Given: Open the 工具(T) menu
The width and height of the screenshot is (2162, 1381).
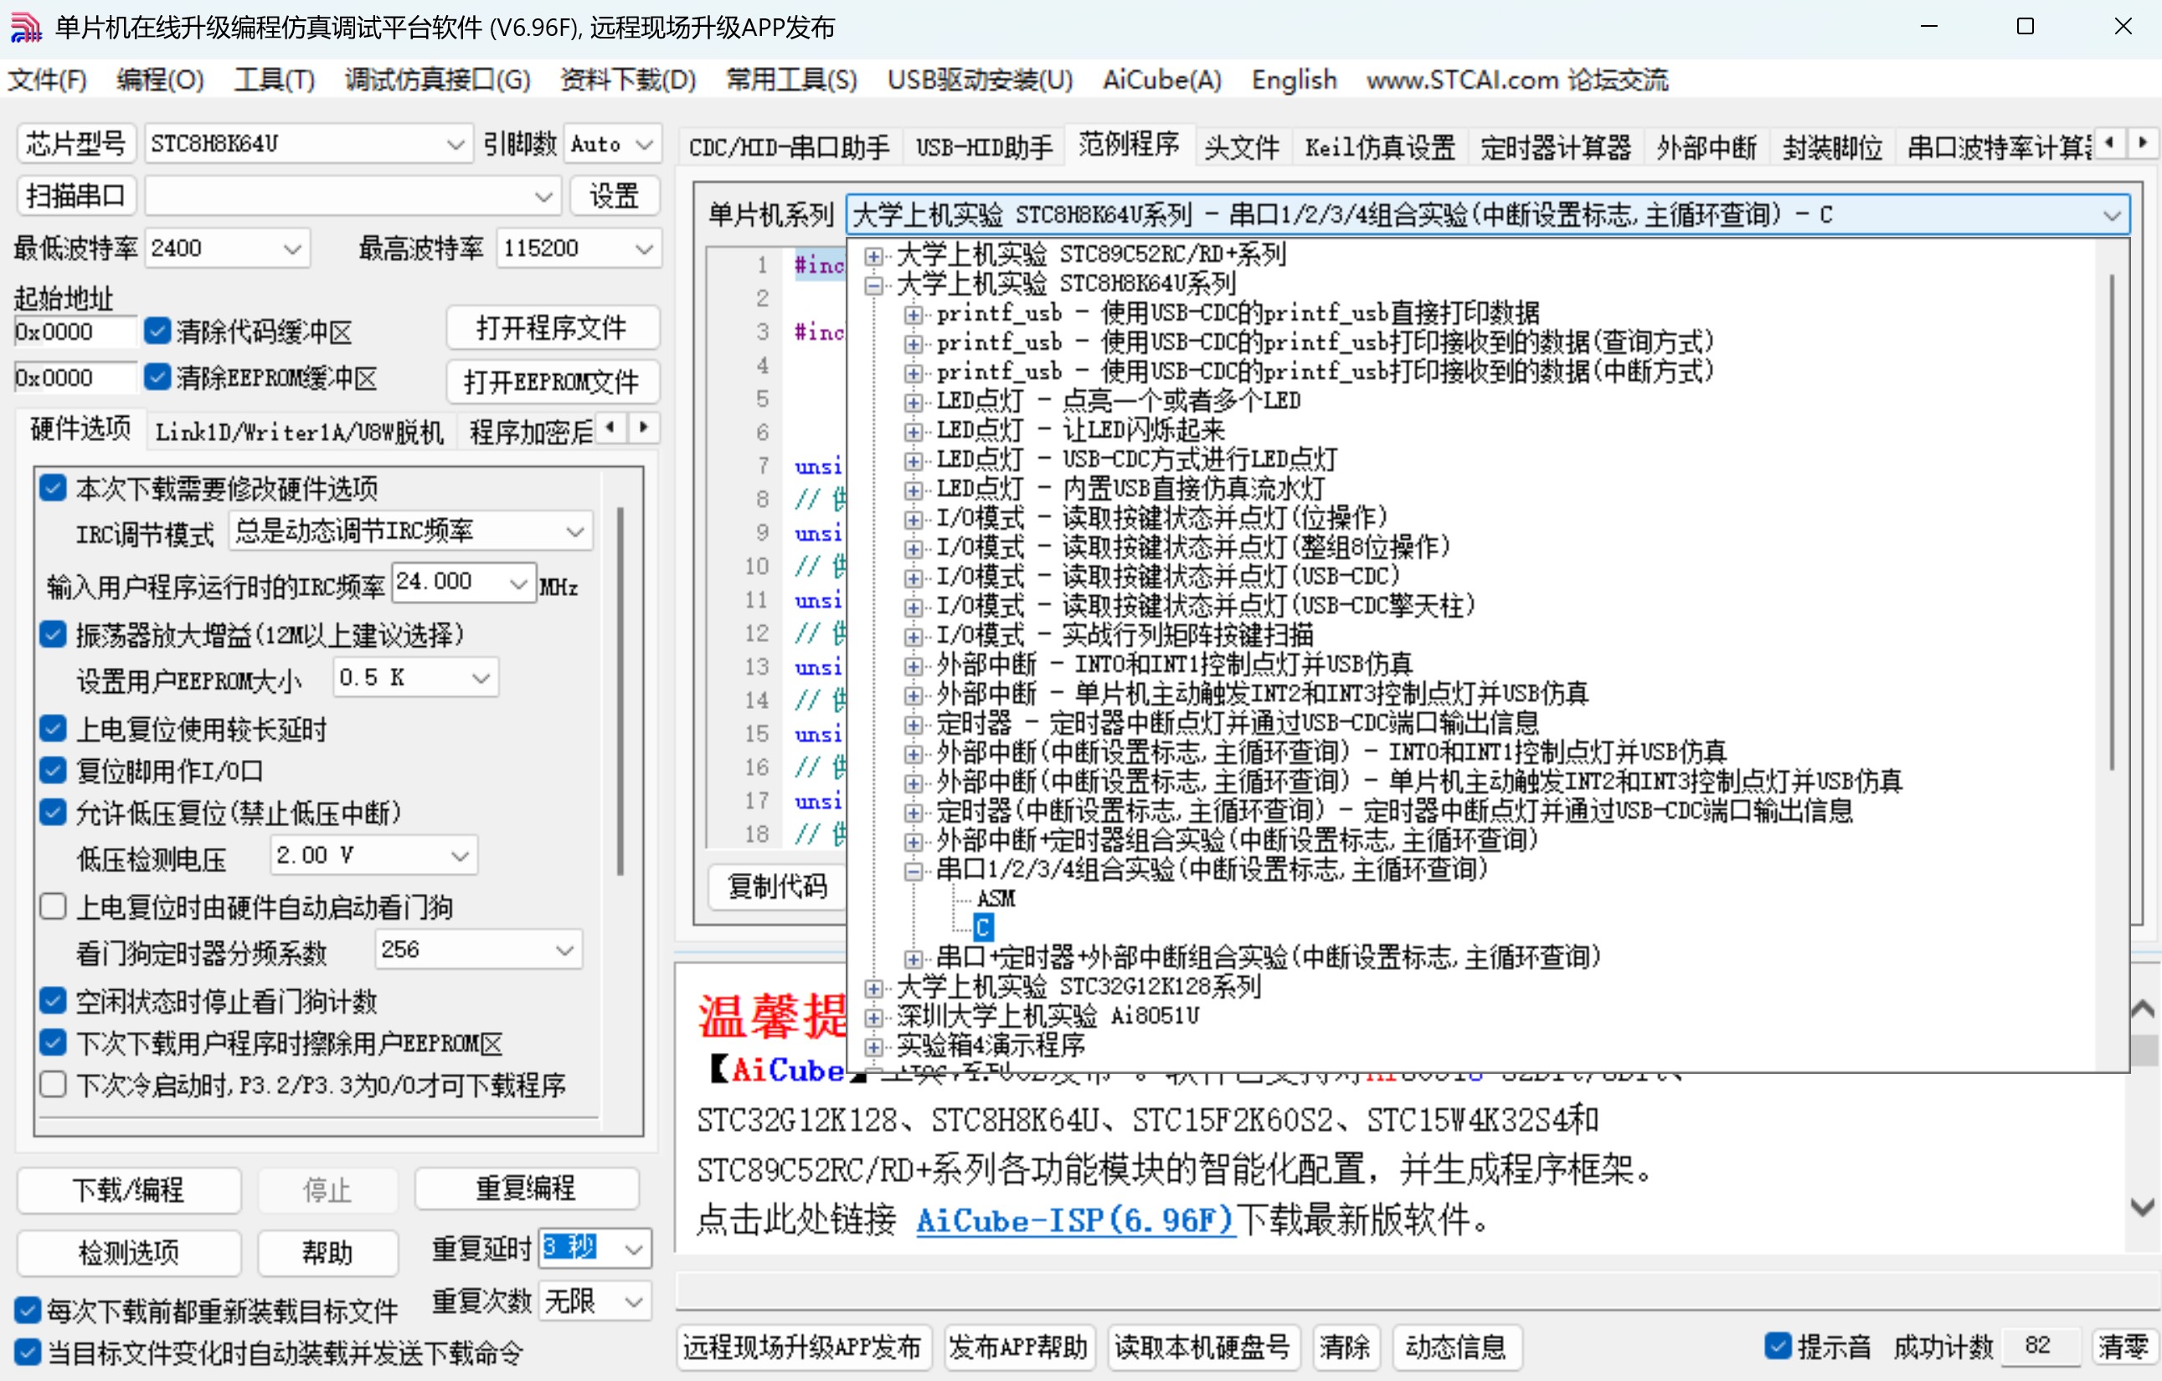Looking at the screenshot, I should click(x=273, y=80).
